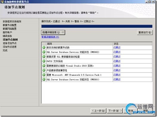
Task: Click rule text FAT32 文件系统
Action: coord(55,61)
